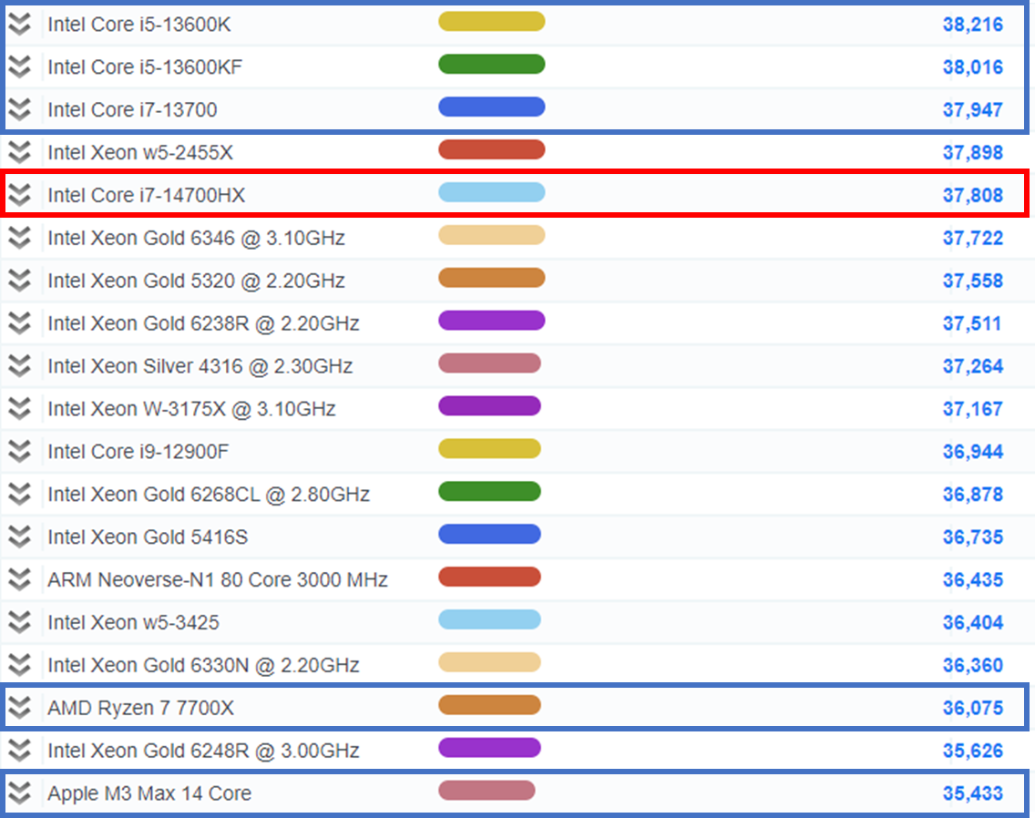The image size is (1035, 818).
Task: Click the score 37,808
Action: [973, 195]
